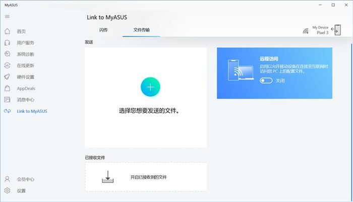
Task: Open 硬件设置 in the sidebar
Action: click(x=25, y=77)
